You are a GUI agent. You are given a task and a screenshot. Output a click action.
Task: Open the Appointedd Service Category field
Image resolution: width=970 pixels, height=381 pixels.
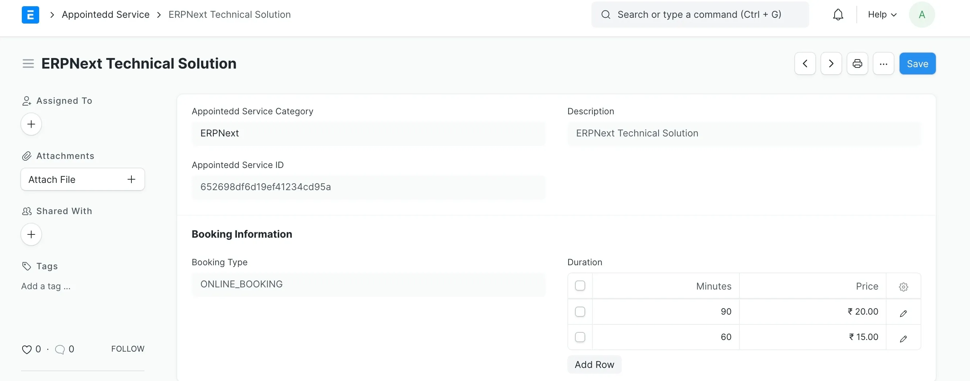368,133
